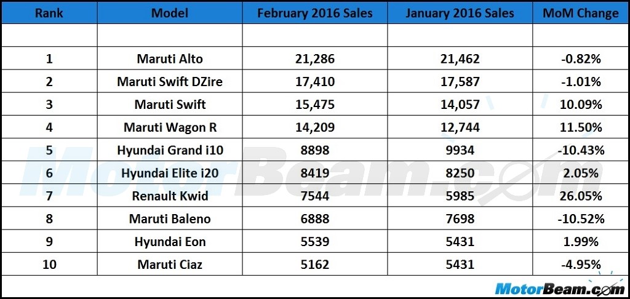Screen dimensions: 630x299
Task: Click the January 2016 Sales header
Action: (x=460, y=13)
